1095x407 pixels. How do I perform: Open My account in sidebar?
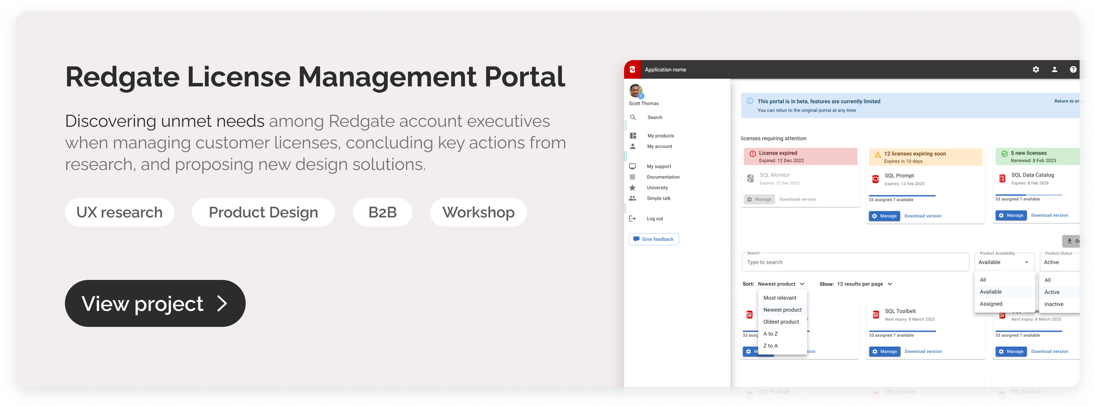click(660, 146)
